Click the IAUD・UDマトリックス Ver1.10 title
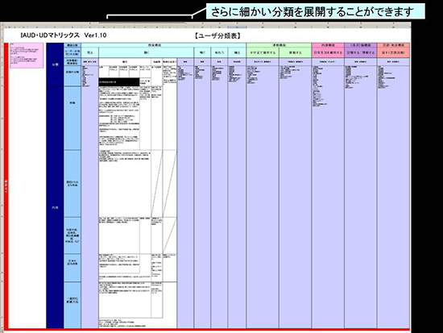 point(64,35)
